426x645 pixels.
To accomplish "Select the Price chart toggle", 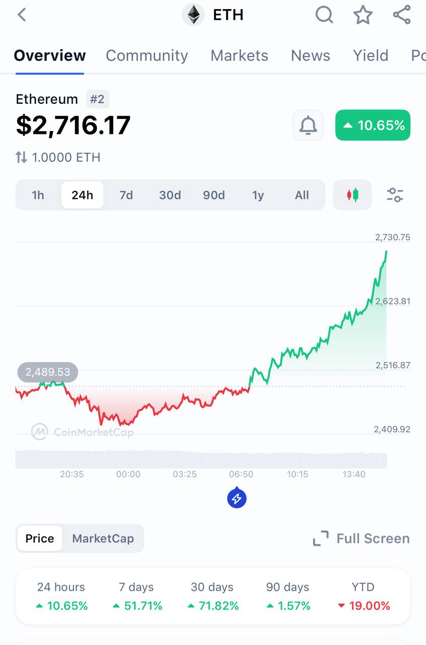I will click(x=40, y=539).
